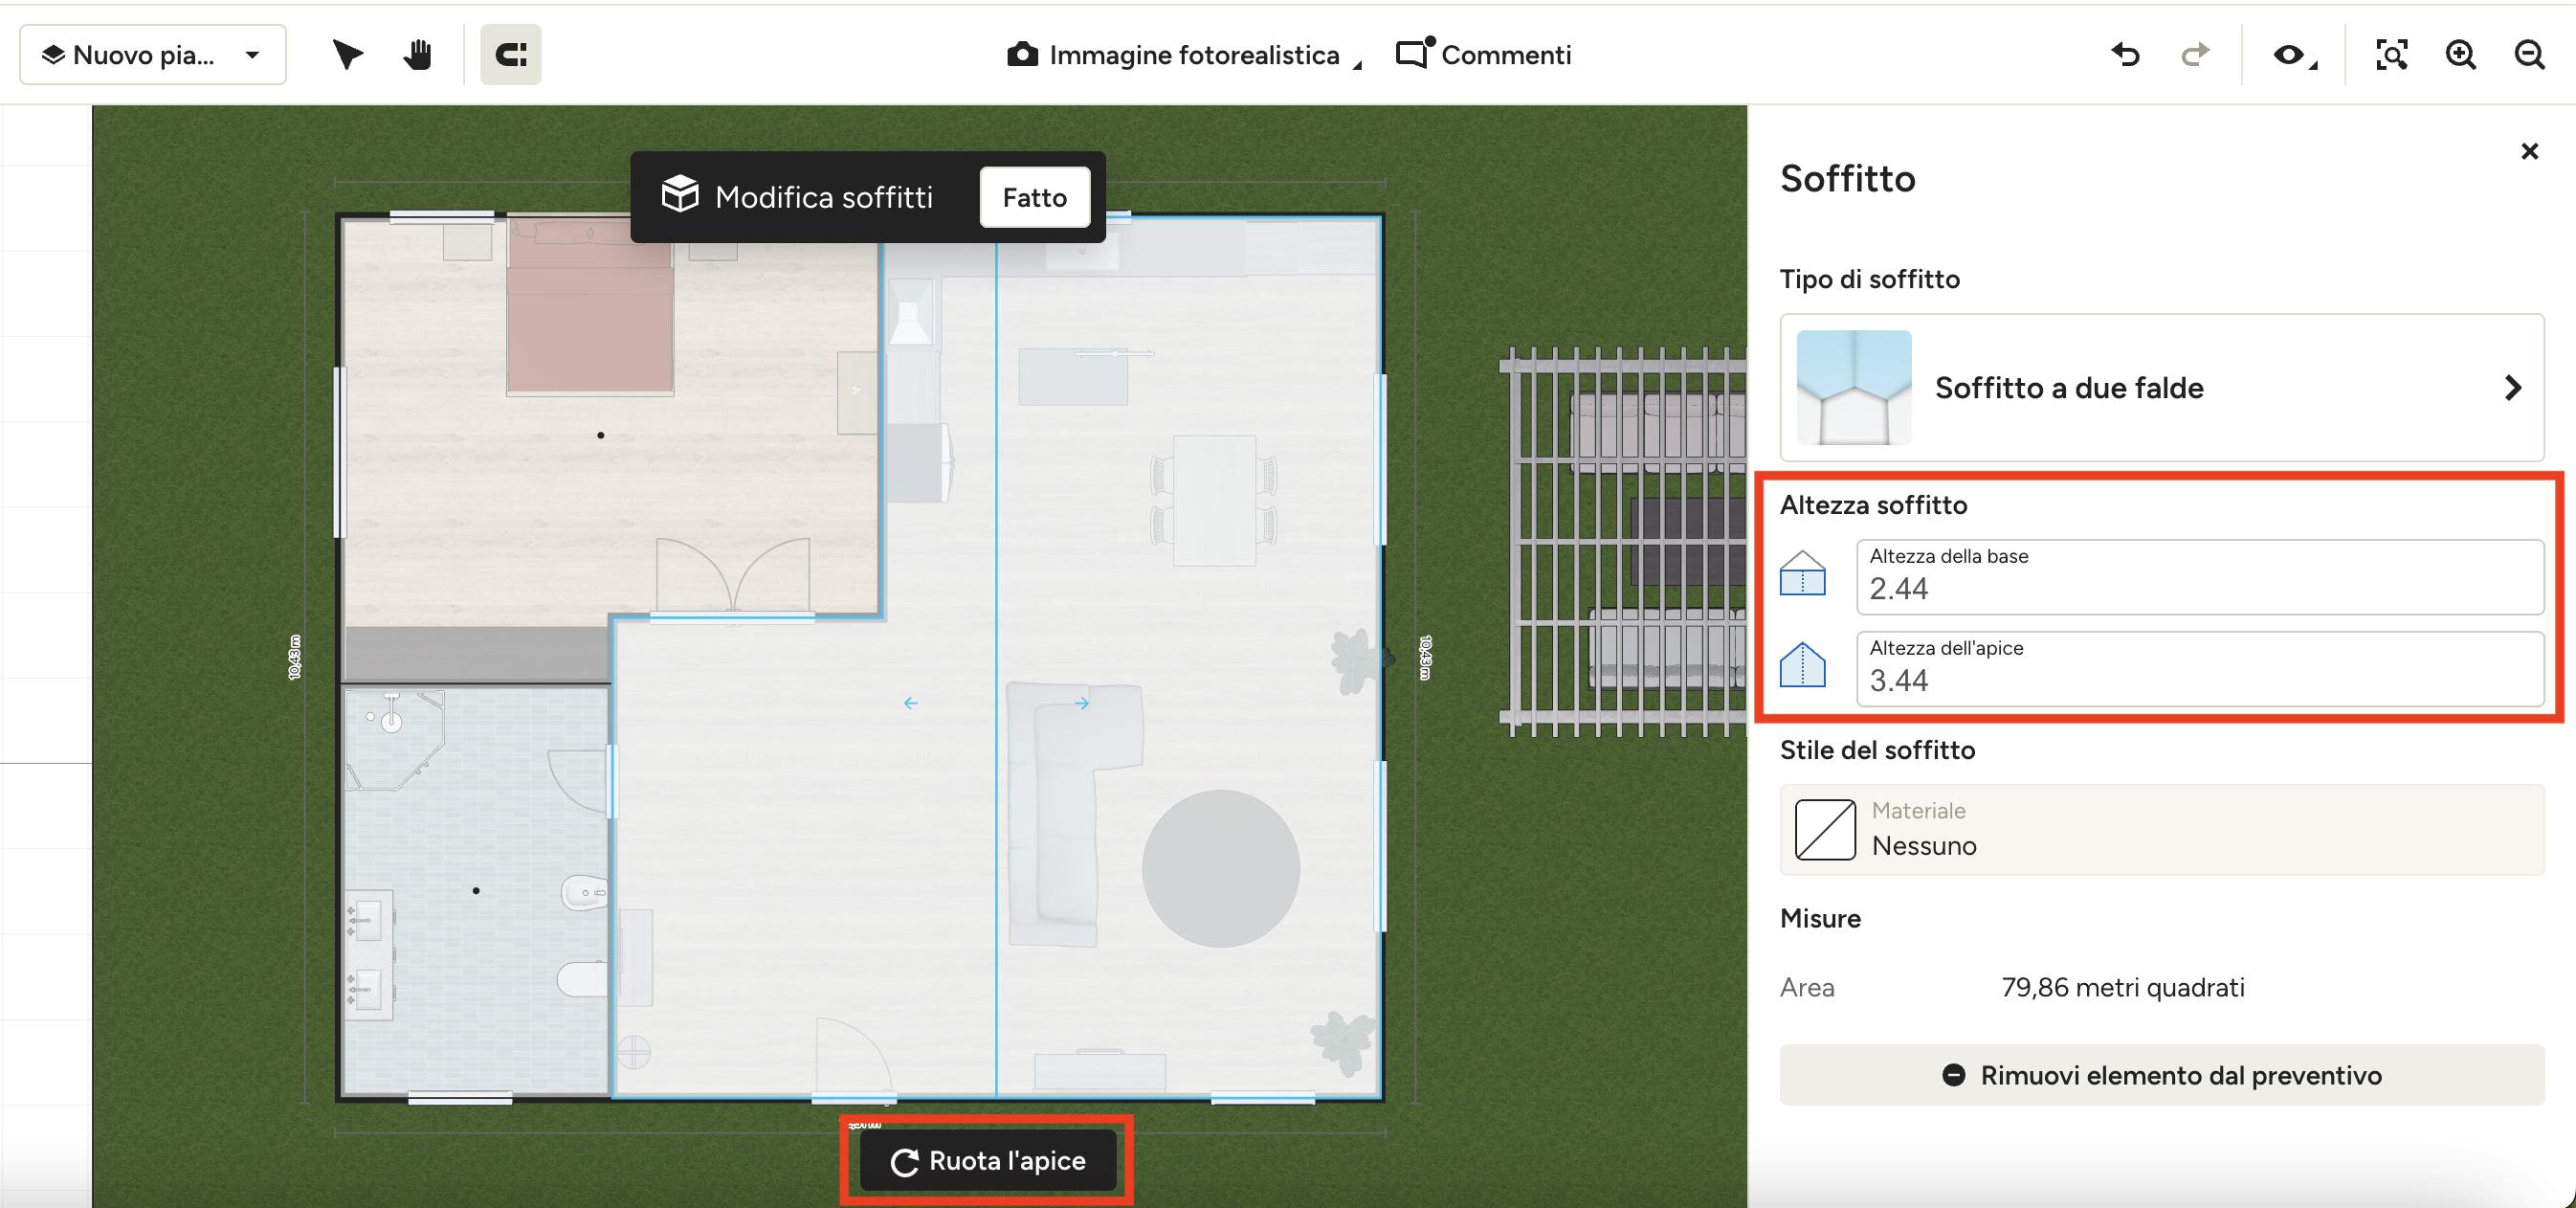Select the dining table with chairs
The image size is (2576, 1208).
coord(1214,500)
